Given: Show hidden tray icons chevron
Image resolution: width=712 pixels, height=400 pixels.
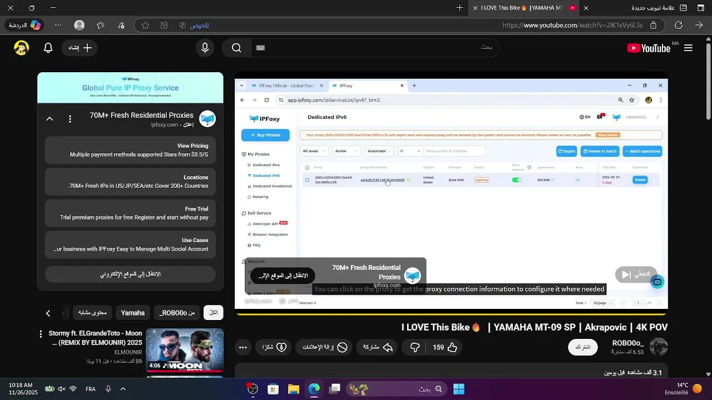Looking at the screenshot, I should (123, 389).
